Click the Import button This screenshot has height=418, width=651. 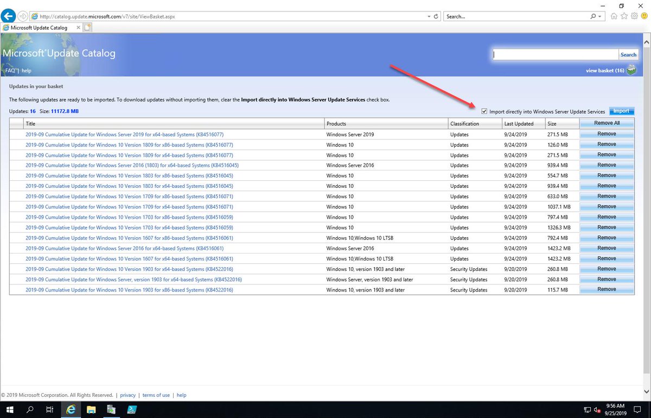coord(621,111)
